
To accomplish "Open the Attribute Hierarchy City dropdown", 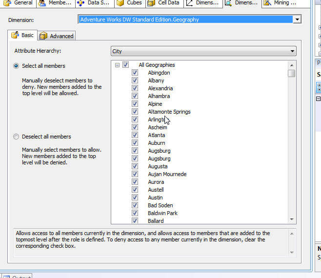I will coord(292,51).
